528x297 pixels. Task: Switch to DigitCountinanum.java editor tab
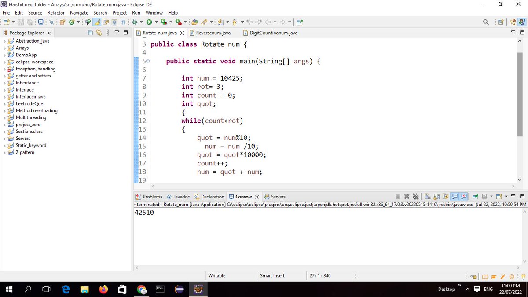(270, 33)
